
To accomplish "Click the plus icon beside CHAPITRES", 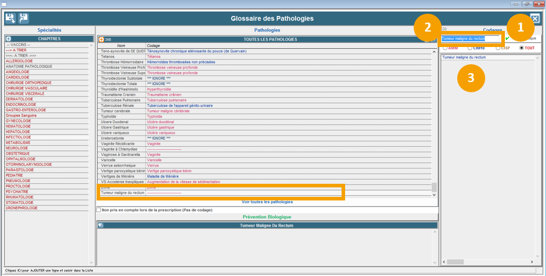I will [8, 39].
